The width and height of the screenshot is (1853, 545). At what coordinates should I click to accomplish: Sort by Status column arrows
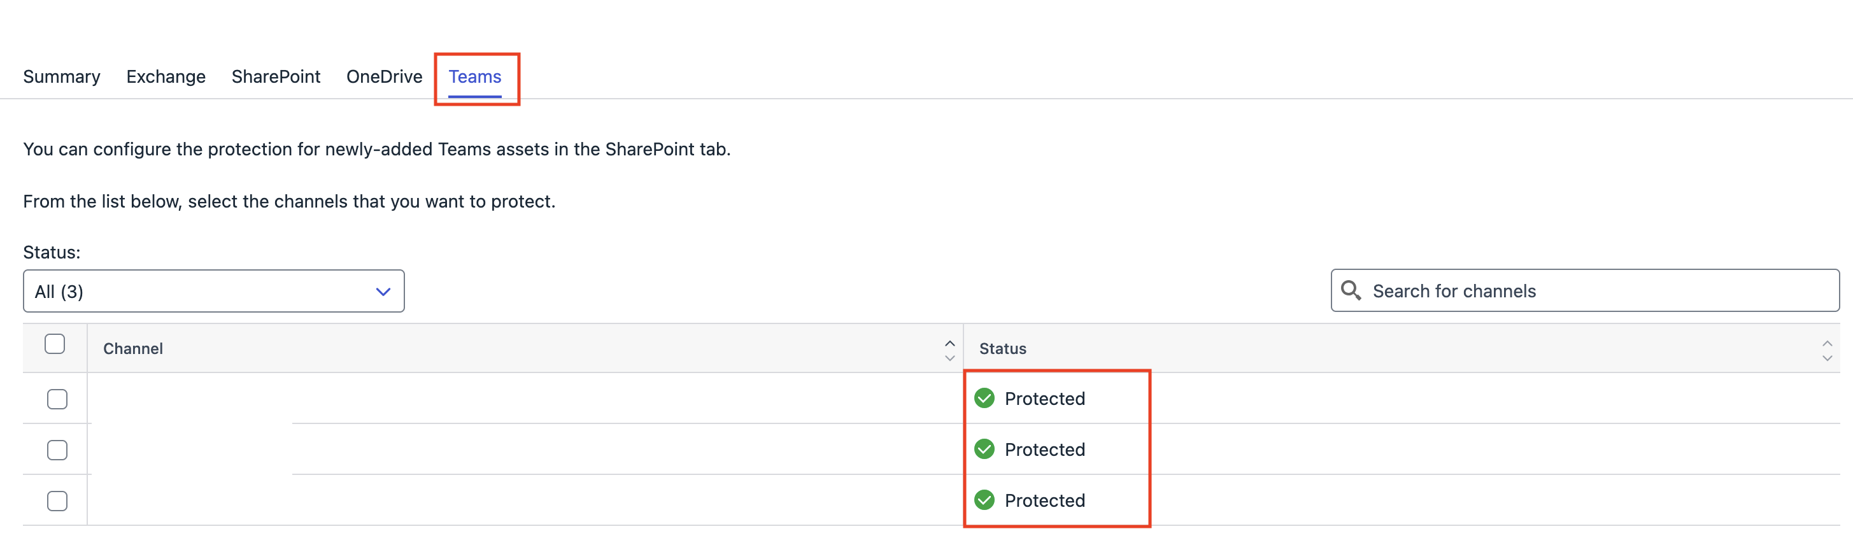tap(1827, 350)
